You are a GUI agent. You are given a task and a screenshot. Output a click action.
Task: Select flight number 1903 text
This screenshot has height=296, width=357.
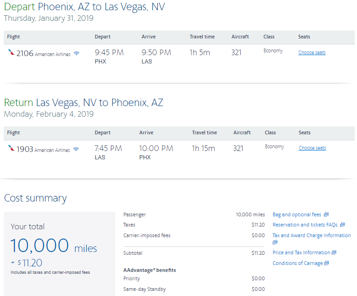click(25, 149)
